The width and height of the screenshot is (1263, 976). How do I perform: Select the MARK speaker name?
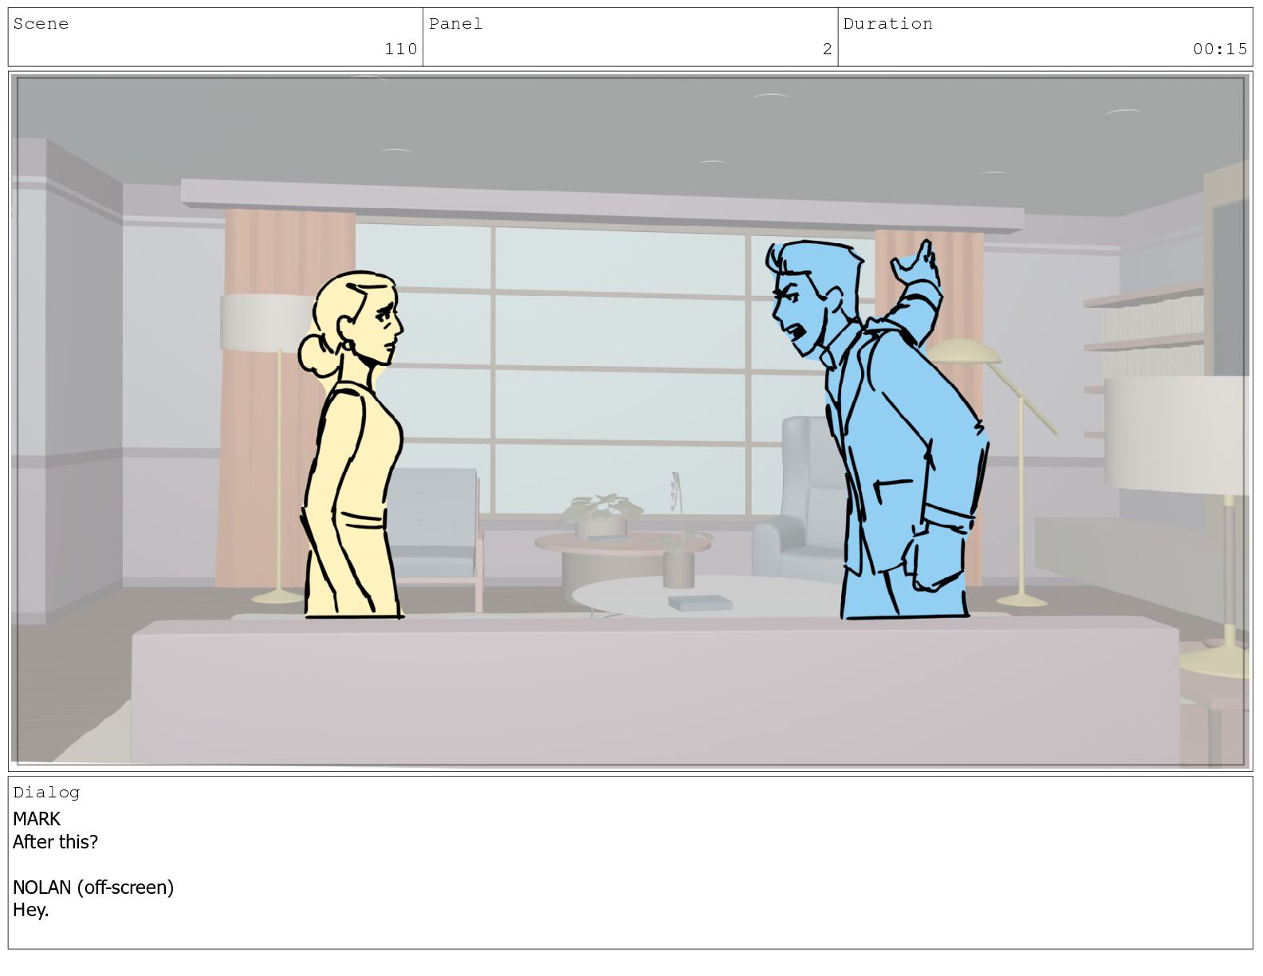coord(37,819)
